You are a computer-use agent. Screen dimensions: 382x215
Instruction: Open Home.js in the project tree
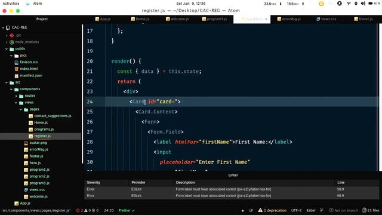click(41, 122)
